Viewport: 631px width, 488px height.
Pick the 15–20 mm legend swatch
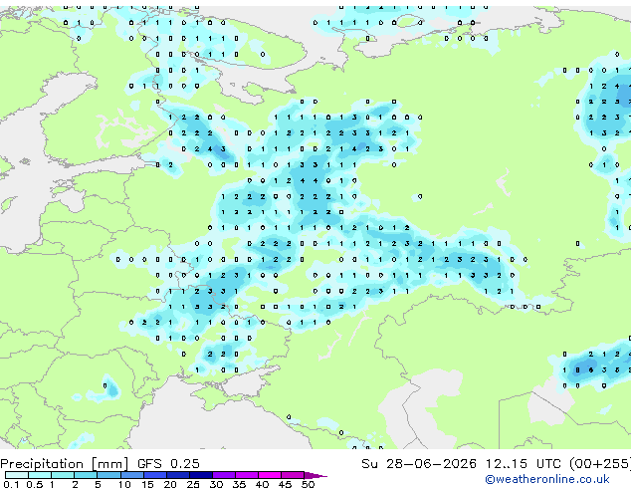click(155, 475)
